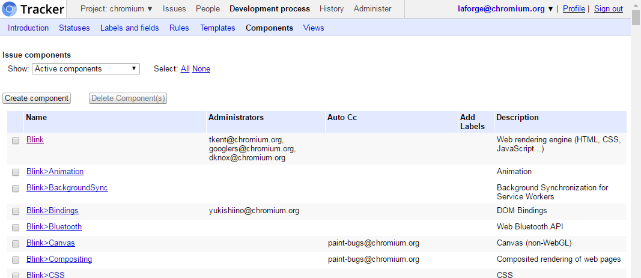Click the Tracker logo icon
The image size is (641, 278).
[x=10, y=9]
